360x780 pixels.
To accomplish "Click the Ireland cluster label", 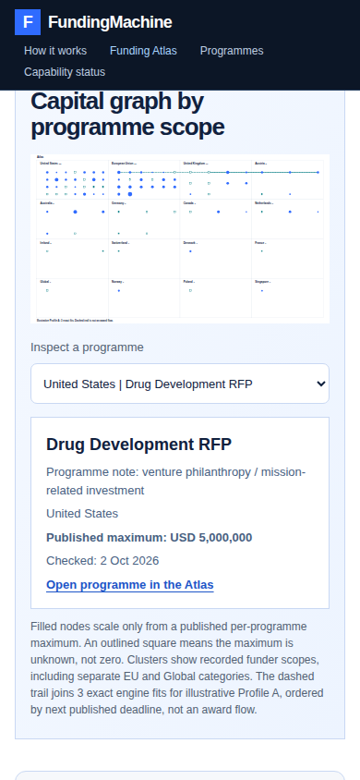I will [45, 242].
